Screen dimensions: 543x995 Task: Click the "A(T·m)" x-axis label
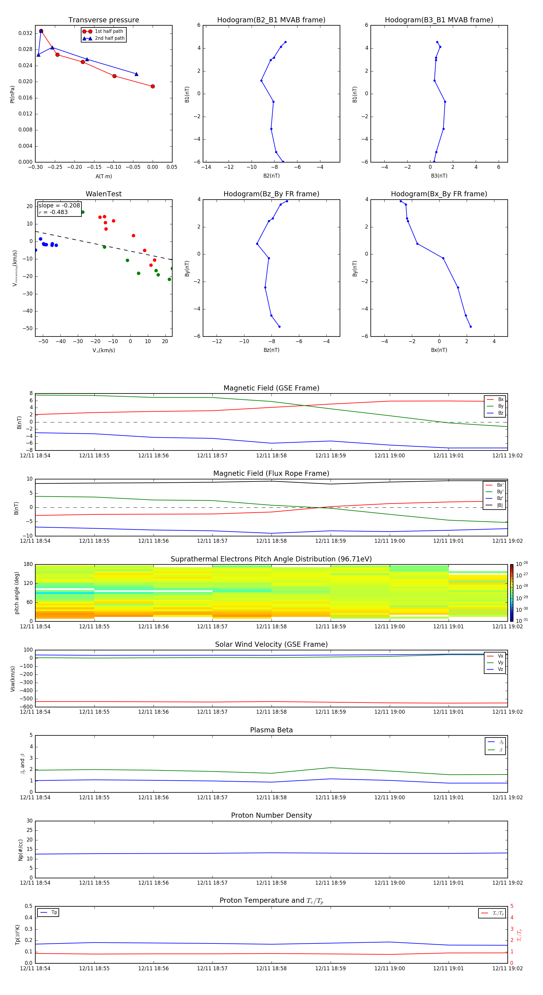(x=103, y=176)
